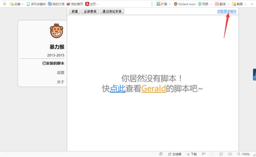Expand the 网银 dropdown arrow
The image size is (256, 157).
(x=211, y=4)
